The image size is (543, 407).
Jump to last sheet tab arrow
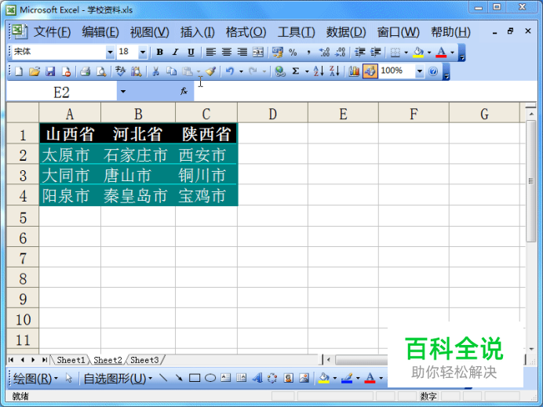pos(44,360)
